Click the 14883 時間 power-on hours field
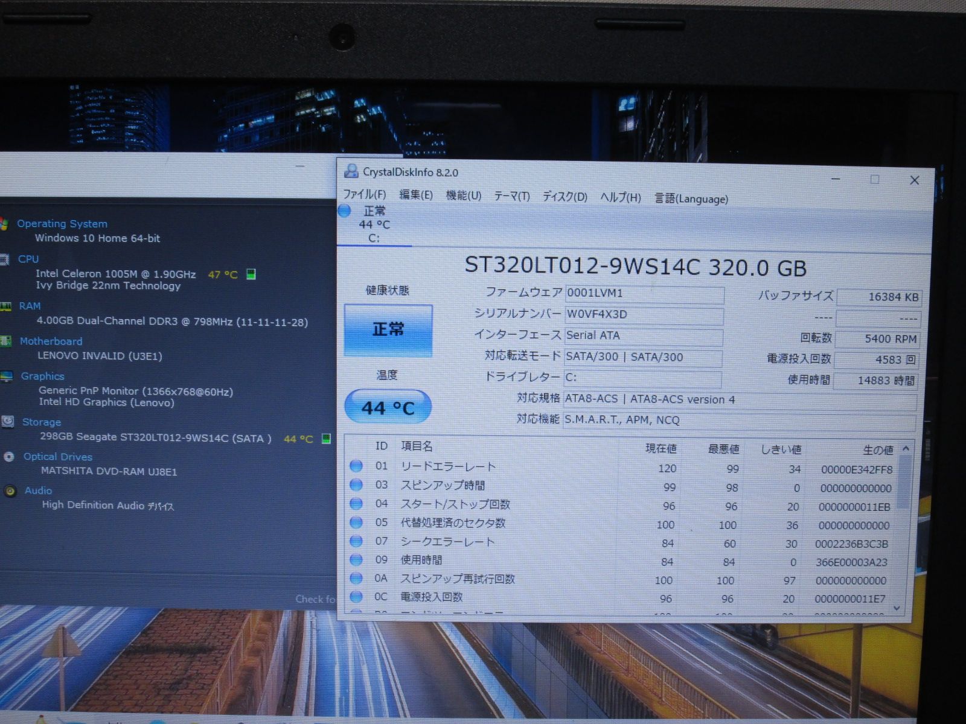 tap(875, 381)
